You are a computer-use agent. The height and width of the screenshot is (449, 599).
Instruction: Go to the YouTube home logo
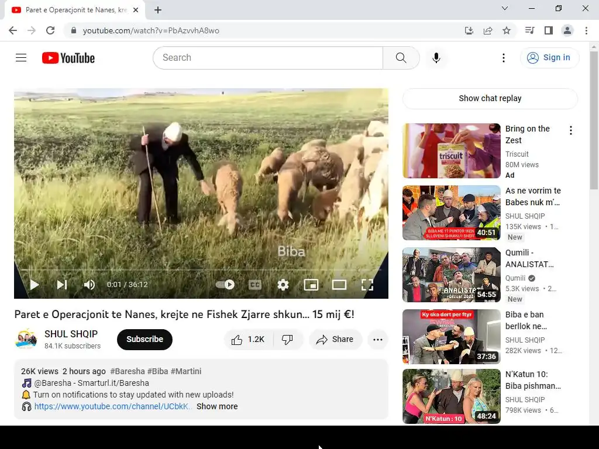[x=68, y=58]
